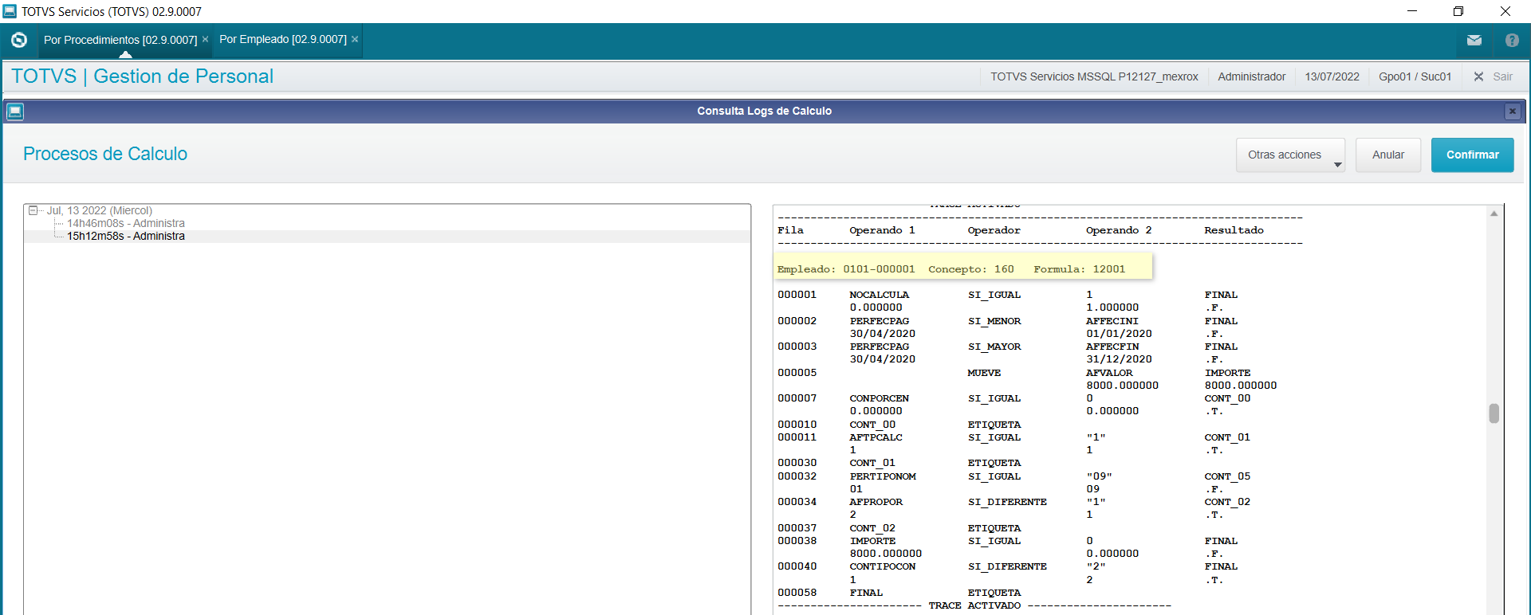The width and height of the screenshot is (1531, 615).
Task: Click the log scrollbar up arrow
Action: coord(1494,213)
